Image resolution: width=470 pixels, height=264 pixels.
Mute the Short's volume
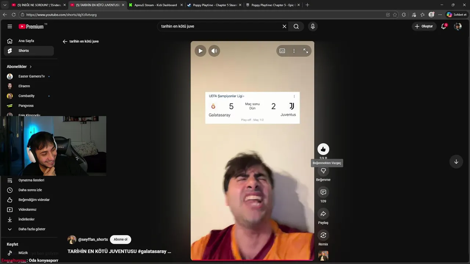click(x=214, y=51)
